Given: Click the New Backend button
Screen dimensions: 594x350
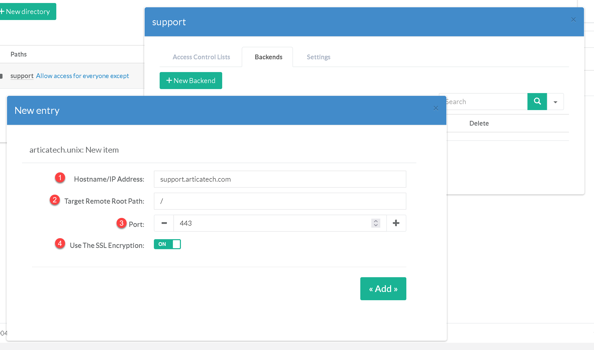Looking at the screenshot, I should point(191,81).
